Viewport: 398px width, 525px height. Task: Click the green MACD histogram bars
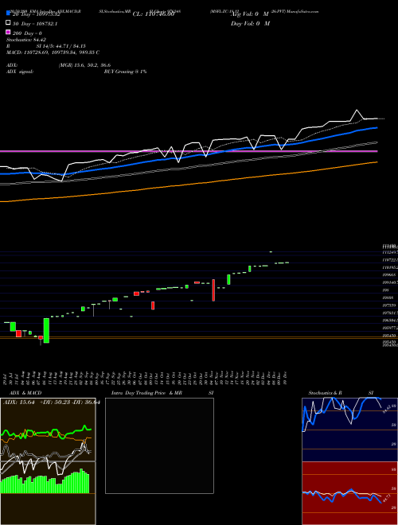coord(45,481)
